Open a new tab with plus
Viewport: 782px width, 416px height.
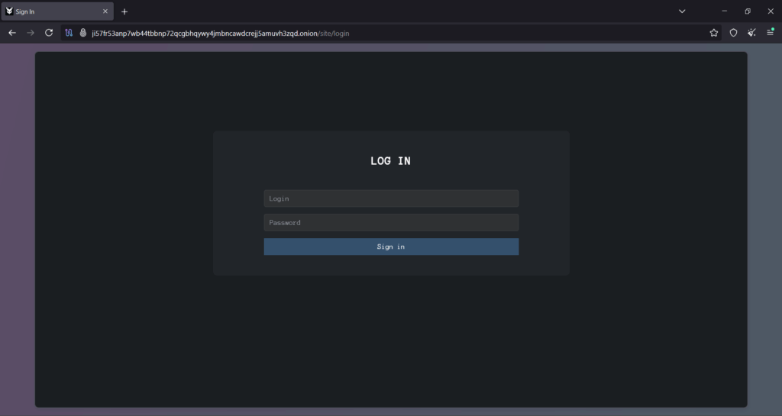pos(124,11)
